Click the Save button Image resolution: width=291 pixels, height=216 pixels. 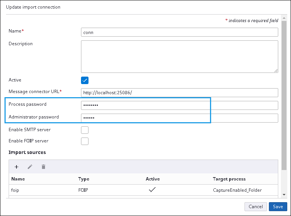tap(277, 207)
